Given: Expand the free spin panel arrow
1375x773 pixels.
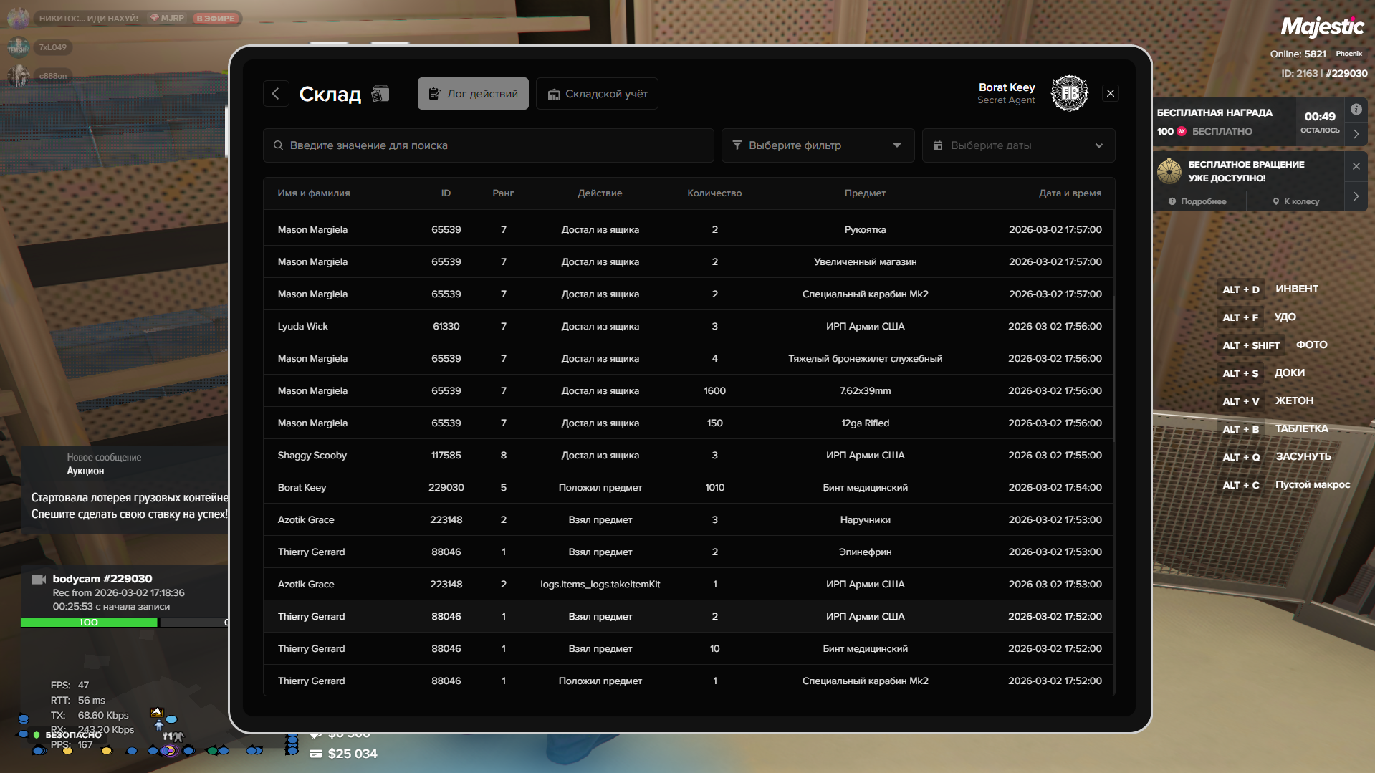Looking at the screenshot, I should click(1356, 196).
